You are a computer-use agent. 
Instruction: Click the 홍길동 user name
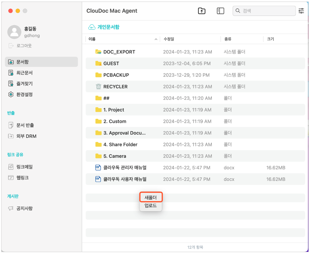click(30, 29)
